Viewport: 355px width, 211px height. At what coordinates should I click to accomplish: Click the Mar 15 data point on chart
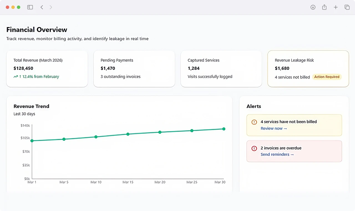click(128, 134)
